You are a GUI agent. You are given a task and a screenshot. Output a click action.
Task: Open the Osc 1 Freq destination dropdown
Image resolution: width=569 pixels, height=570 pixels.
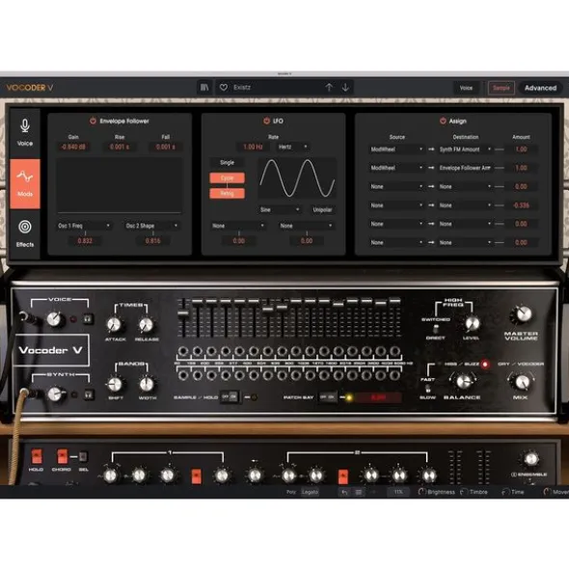84,226
